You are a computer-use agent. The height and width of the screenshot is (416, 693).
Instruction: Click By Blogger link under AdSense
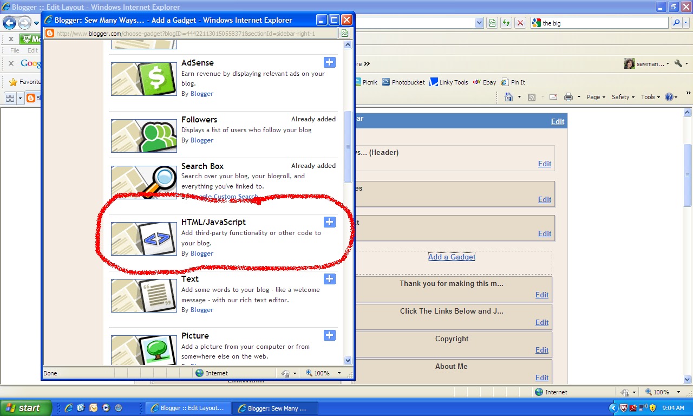click(202, 94)
